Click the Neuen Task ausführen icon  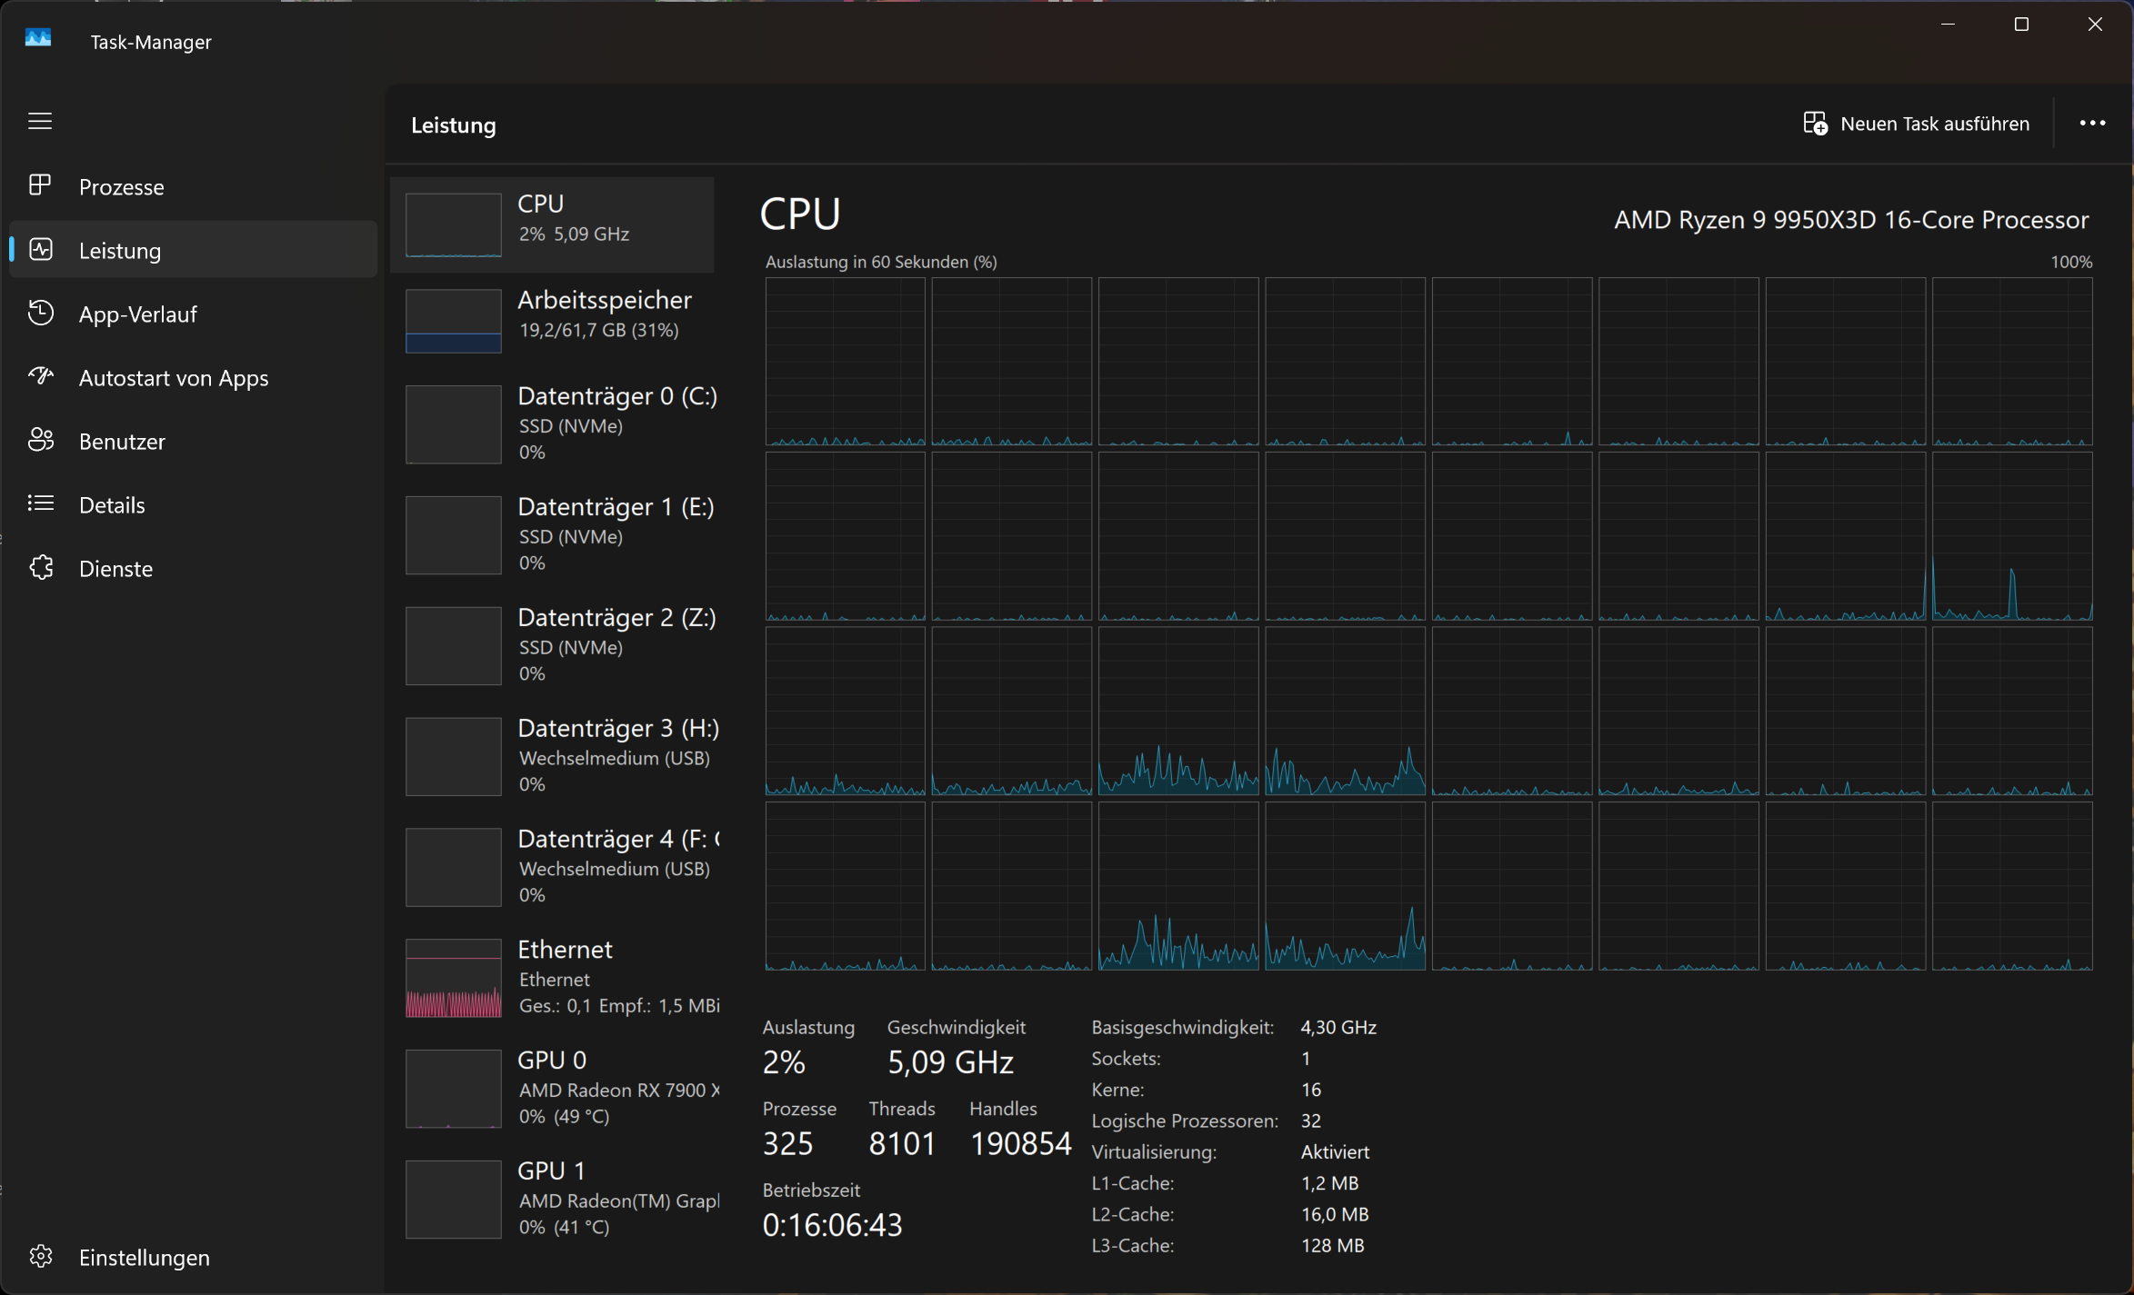tap(1815, 124)
